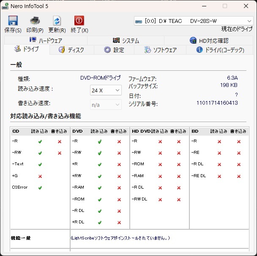Screen dimensions: 257x256
Task: Click the BD -RE write cross mark
Action: coord(239,153)
